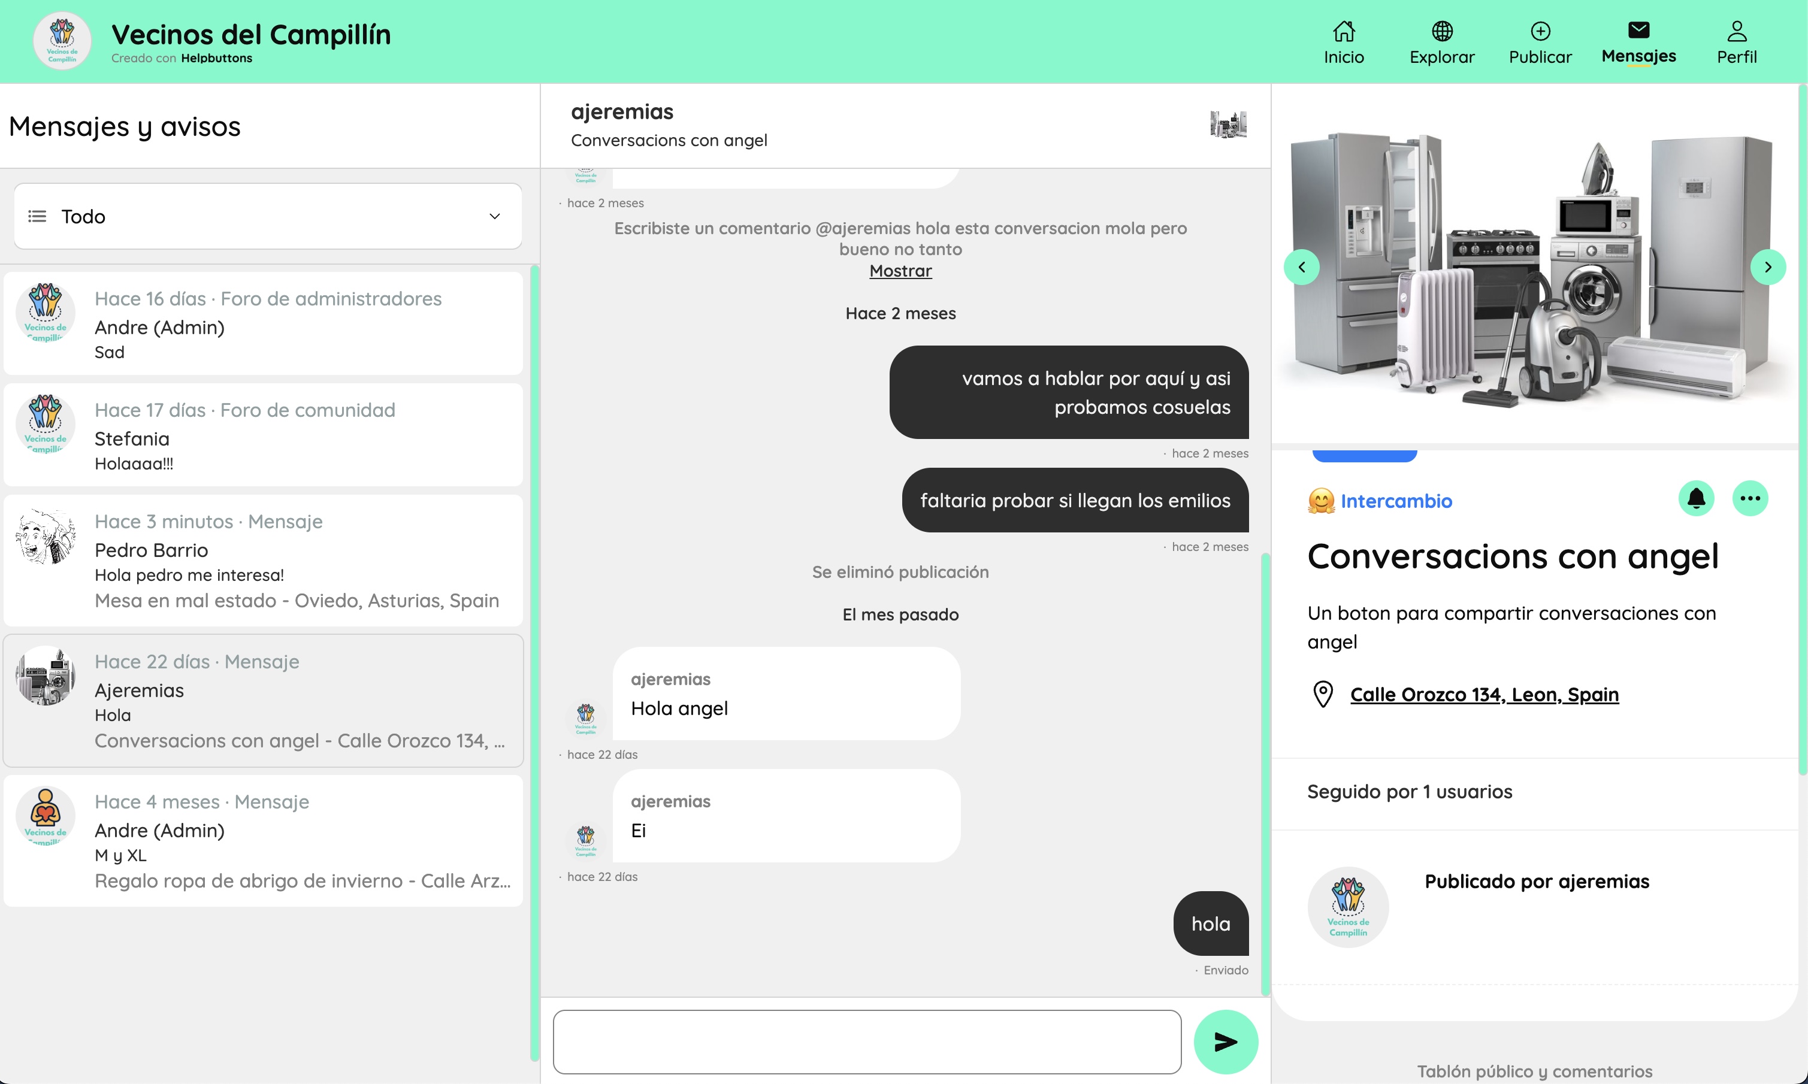Click ajeremias publisher avatar in details panel
This screenshot has width=1808, height=1084.
pyautogui.click(x=1348, y=907)
